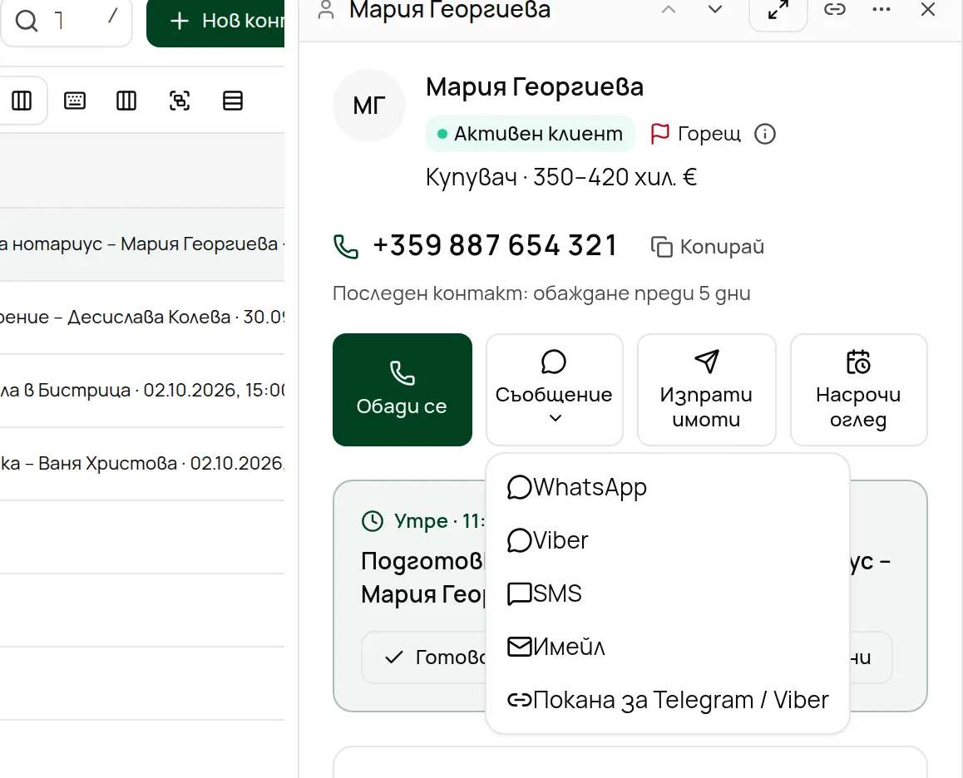Viewport: 963px width, 778px height.
Task: Click the clock icon next to Утре
Action: 373,520
